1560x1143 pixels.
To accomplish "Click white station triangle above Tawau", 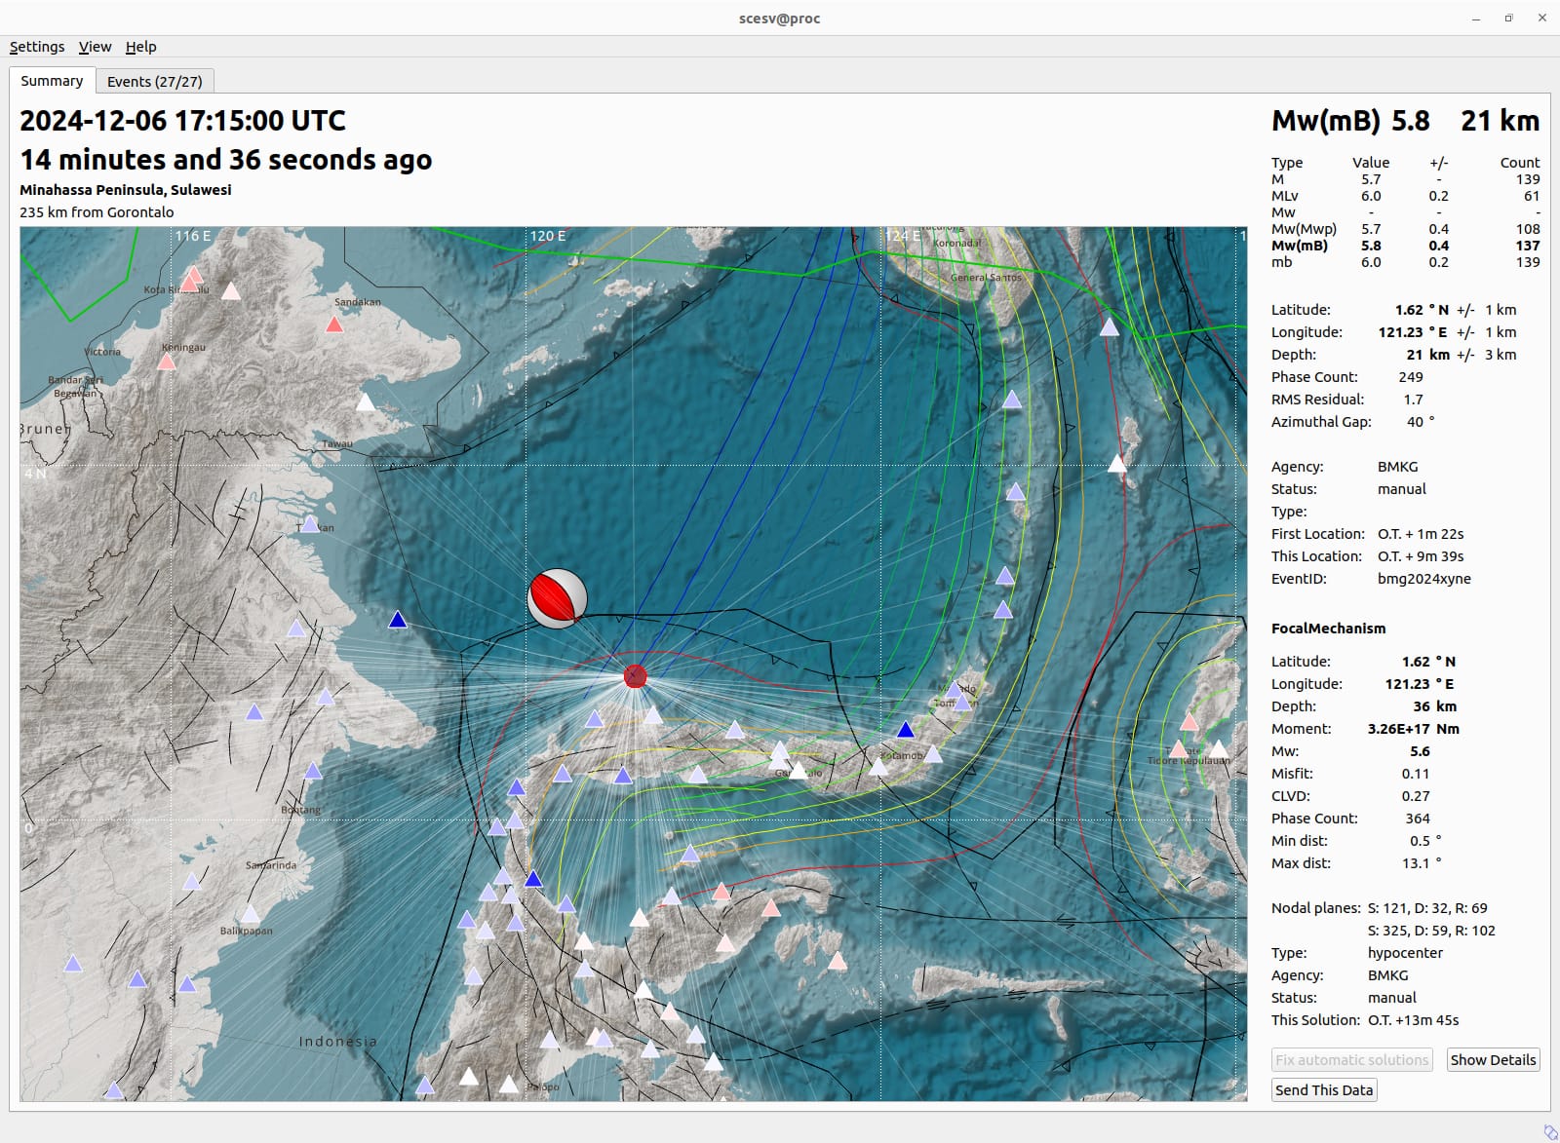I will [365, 402].
